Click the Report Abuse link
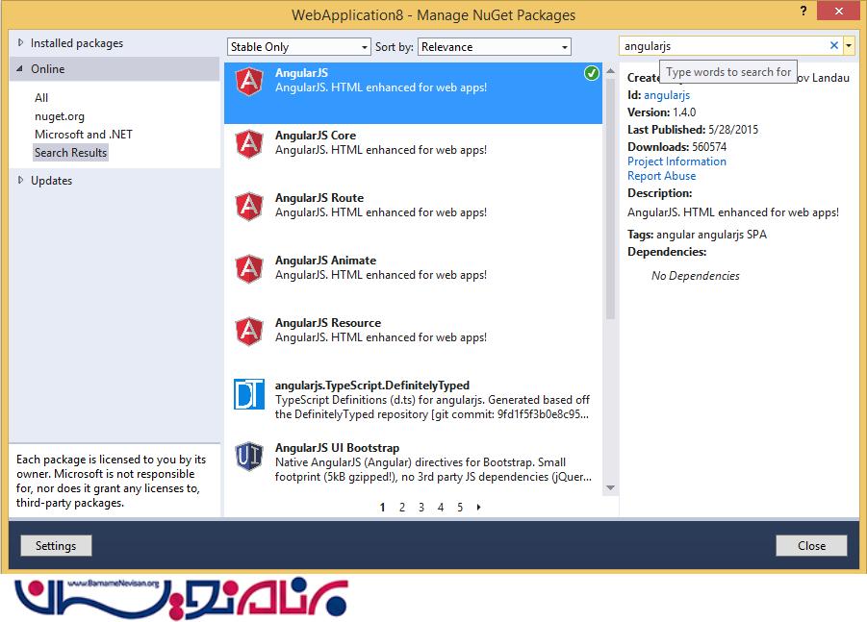This screenshot has height=622, width=867. tap(661, 176)
